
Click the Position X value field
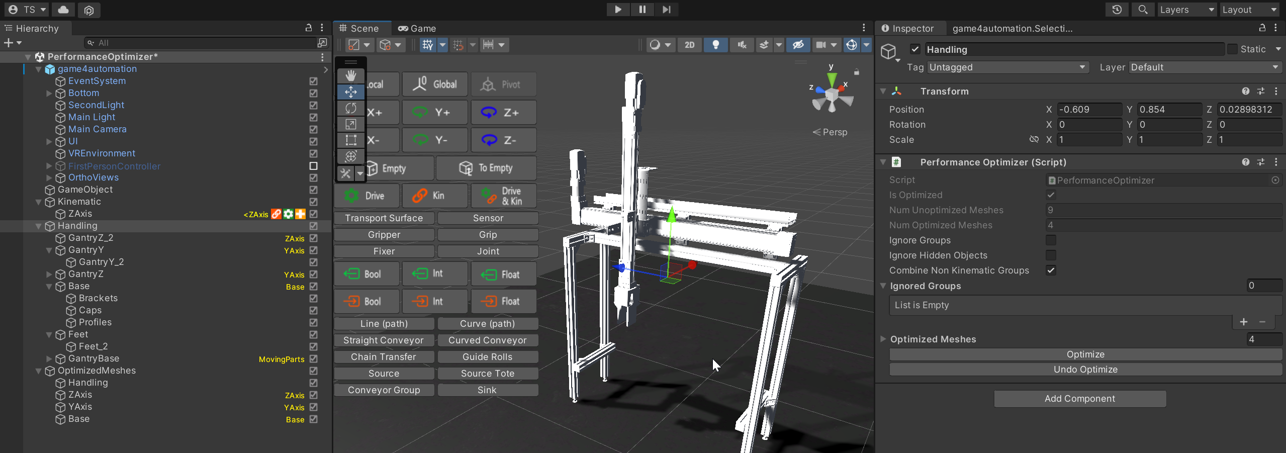[1089, 110]
